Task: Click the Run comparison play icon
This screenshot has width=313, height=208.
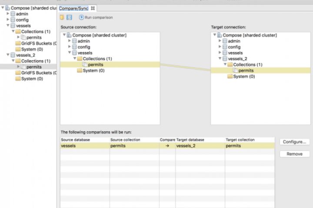Action: [81, 17]
